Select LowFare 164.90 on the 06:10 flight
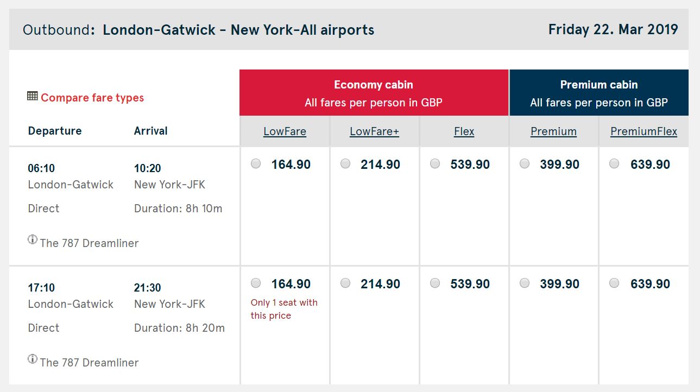Viewport: 700px width, 392px height. coord(256,163)
